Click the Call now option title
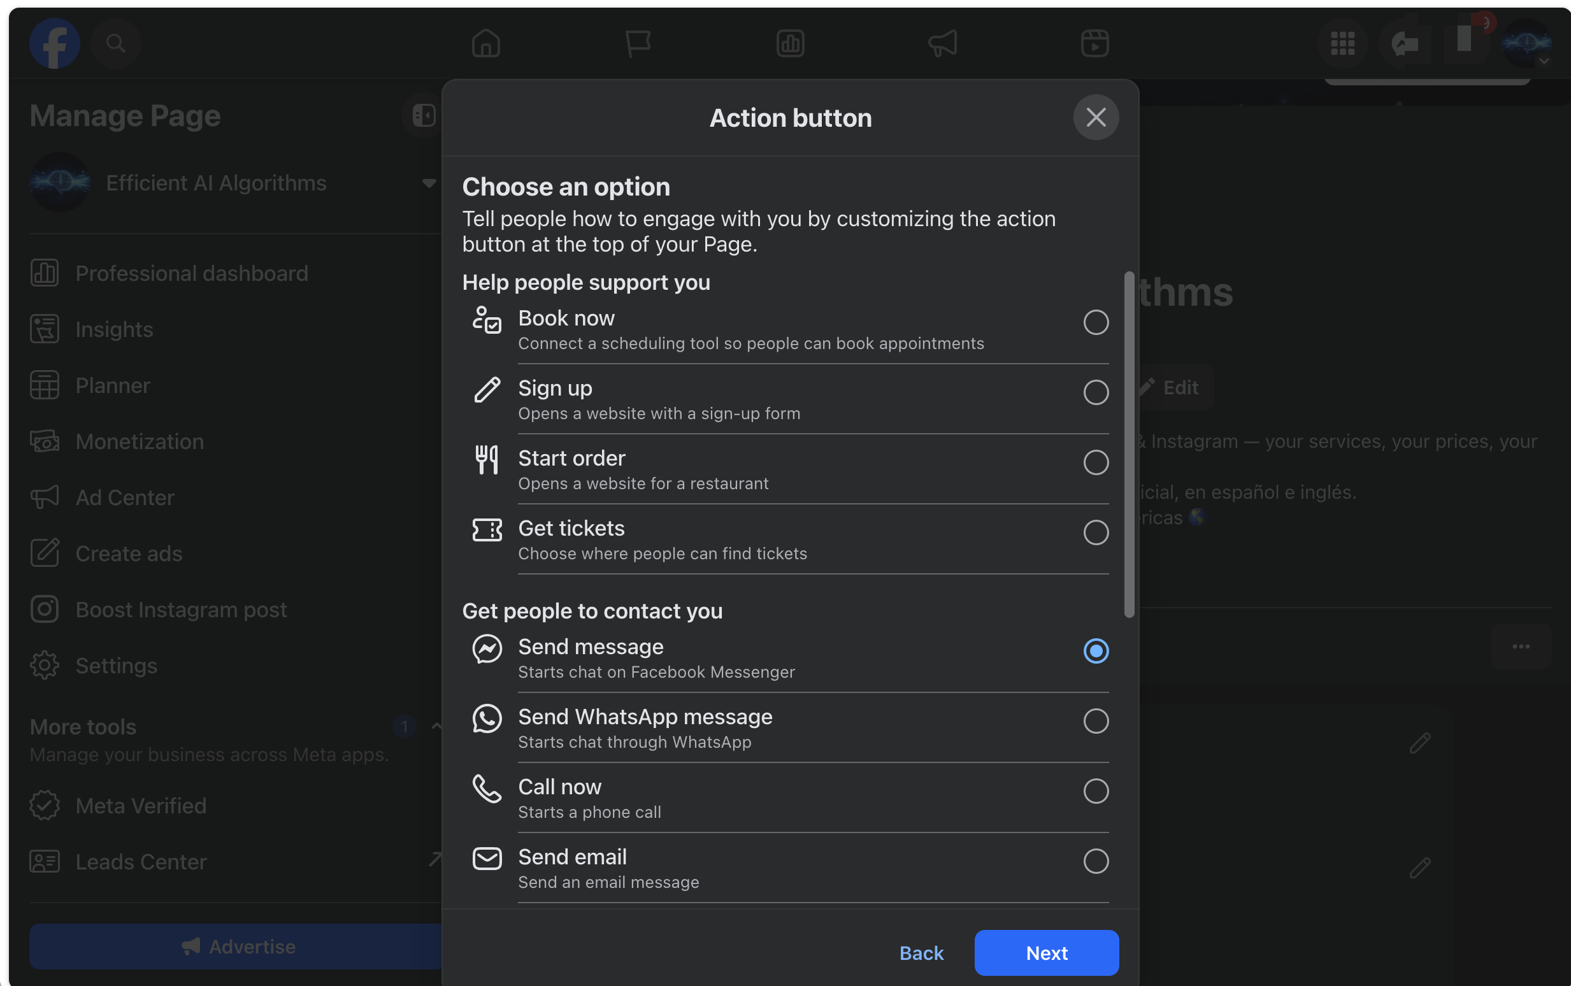This screenshot has height=986, width=1571. 559,787
